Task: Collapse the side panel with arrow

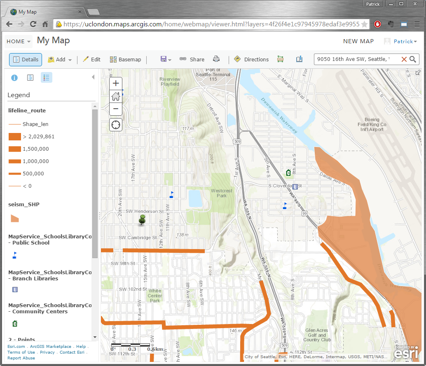Action: click(93, 77)
